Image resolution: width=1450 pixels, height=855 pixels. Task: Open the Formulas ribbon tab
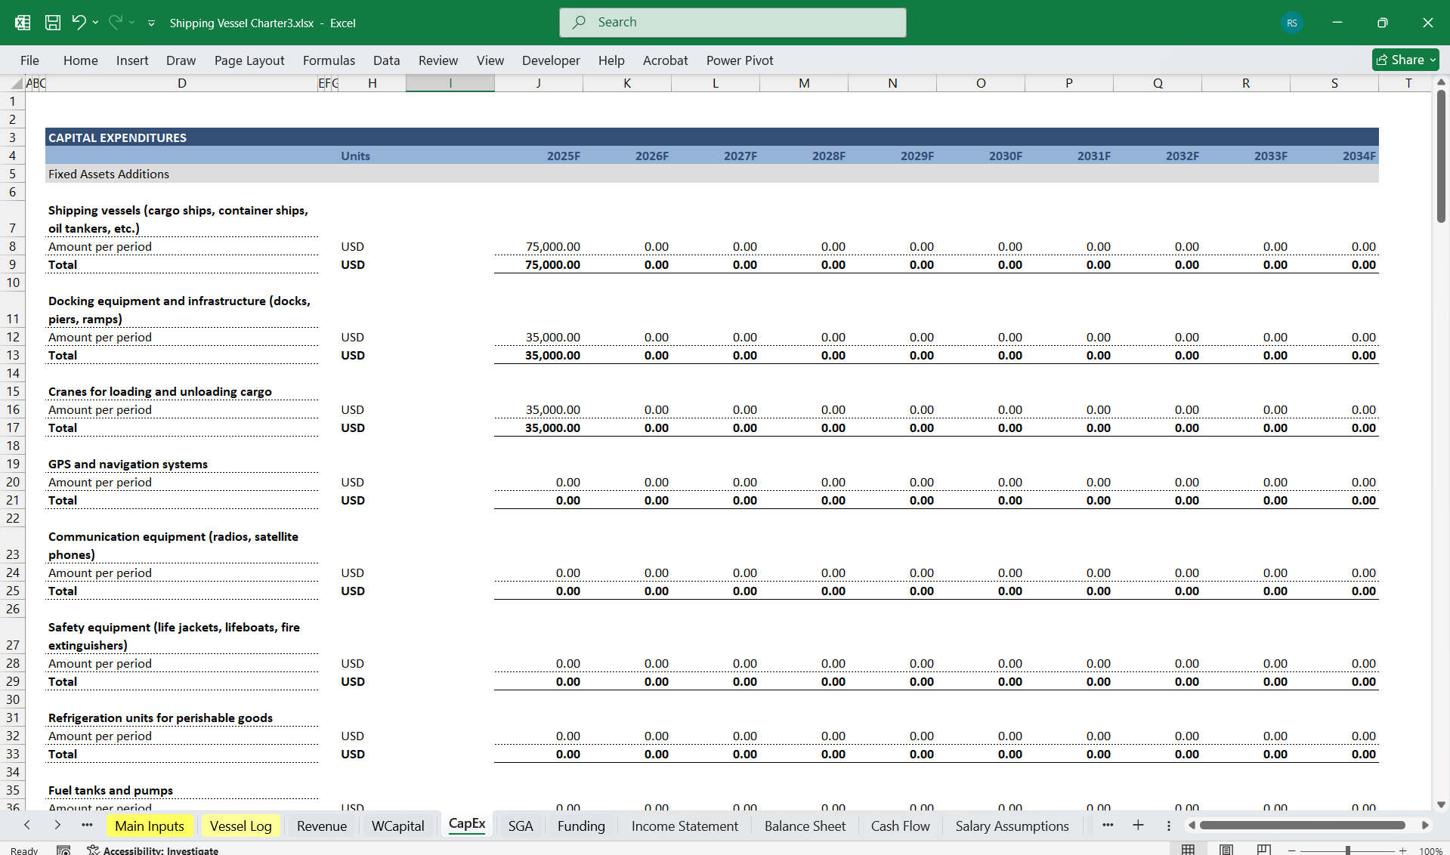(329, 60)
